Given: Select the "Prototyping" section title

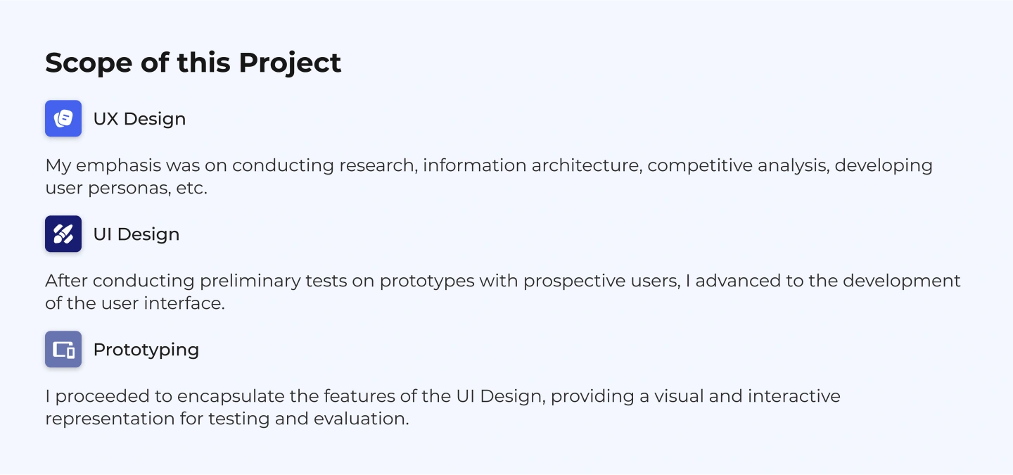Looking at the screenshot, I should pos(146,350).
